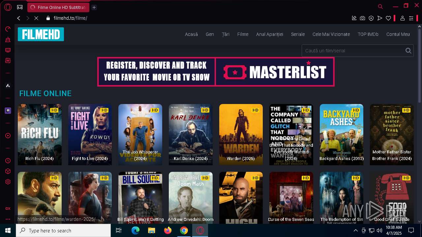Open the Fight to Live (2024) poster
The image size is (422, 237).
tap(90, 135)
